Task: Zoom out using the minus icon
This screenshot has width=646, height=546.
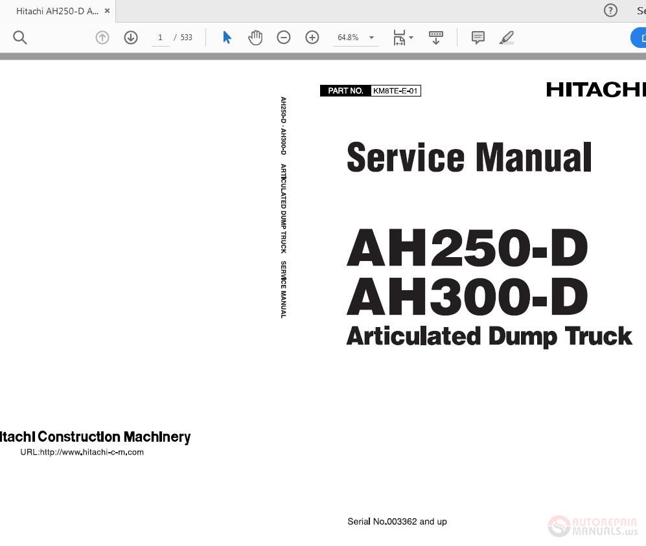Action: click(283, 37)
